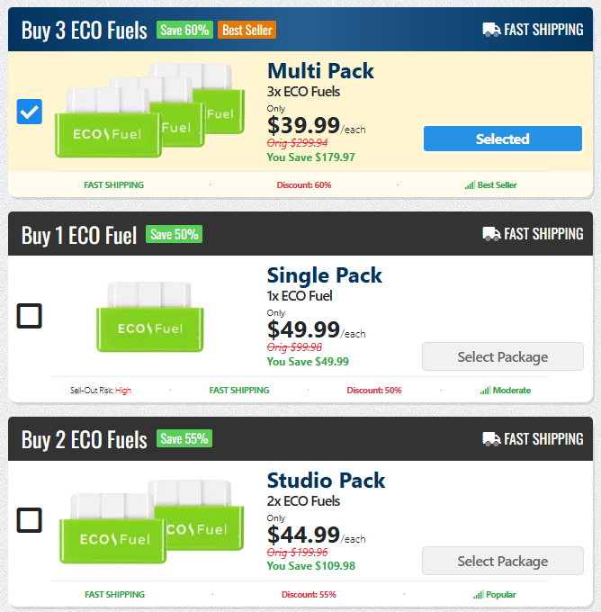
Task: Click the blue Selected button
Action: coord(502,139)
